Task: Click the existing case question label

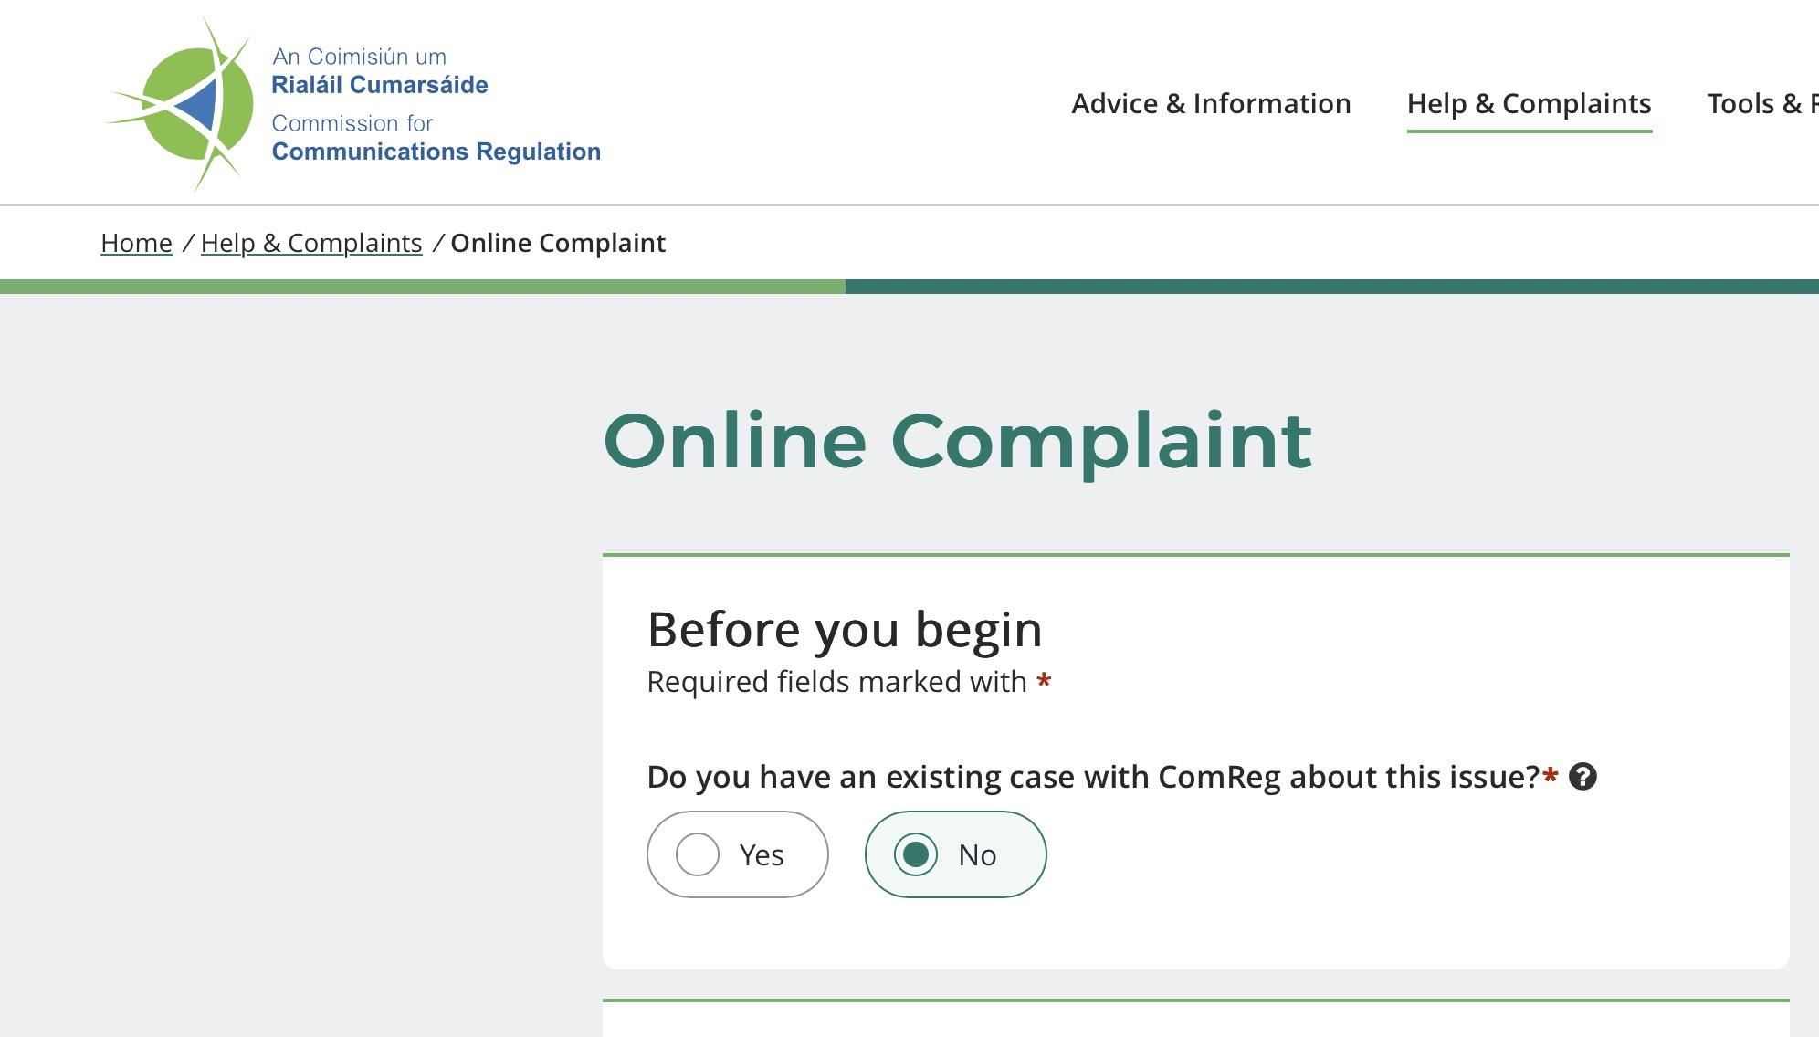Action: [x=1092, y=777]
